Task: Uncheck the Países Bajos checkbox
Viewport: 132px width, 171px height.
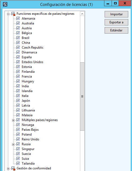Action: [18, 130]
